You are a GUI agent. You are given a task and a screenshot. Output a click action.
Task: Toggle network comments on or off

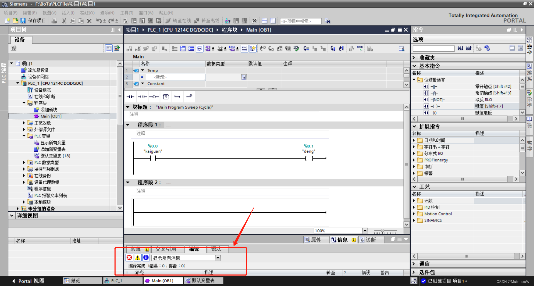click(x=244, y=49)
